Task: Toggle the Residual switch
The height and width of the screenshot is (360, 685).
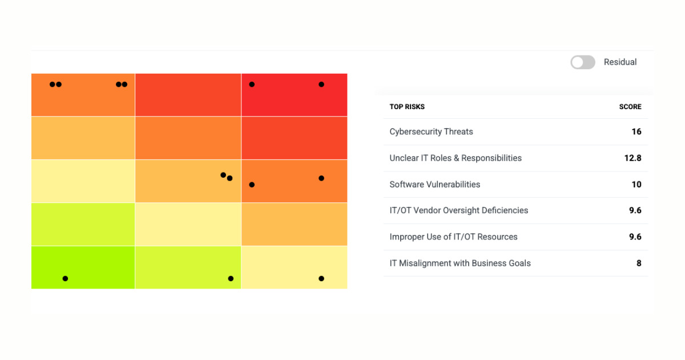Action: click(582, 62)
